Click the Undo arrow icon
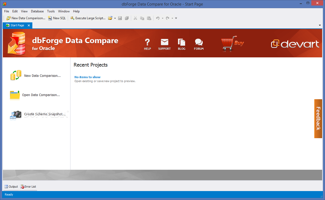This screenshot has height=200, width=325. [158, 18]
